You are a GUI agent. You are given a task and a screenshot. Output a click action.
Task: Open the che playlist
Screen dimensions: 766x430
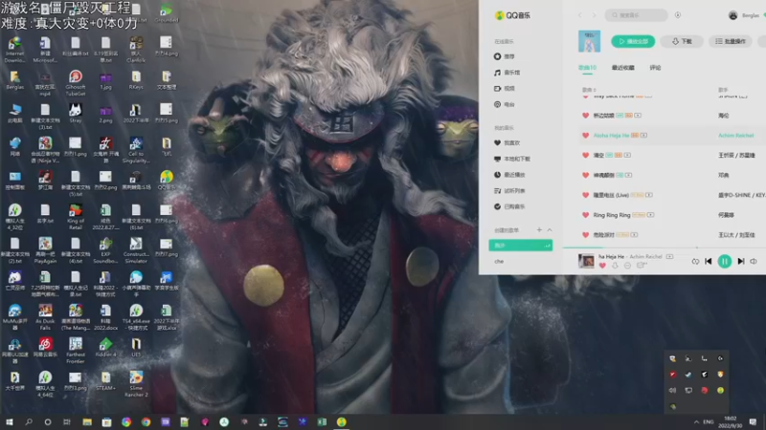[x=499, y=261]
